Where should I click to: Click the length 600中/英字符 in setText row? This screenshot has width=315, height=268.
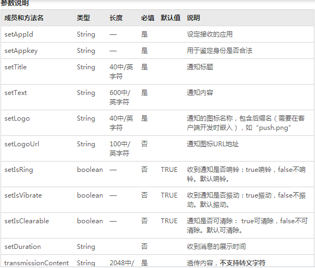point(120,97)
